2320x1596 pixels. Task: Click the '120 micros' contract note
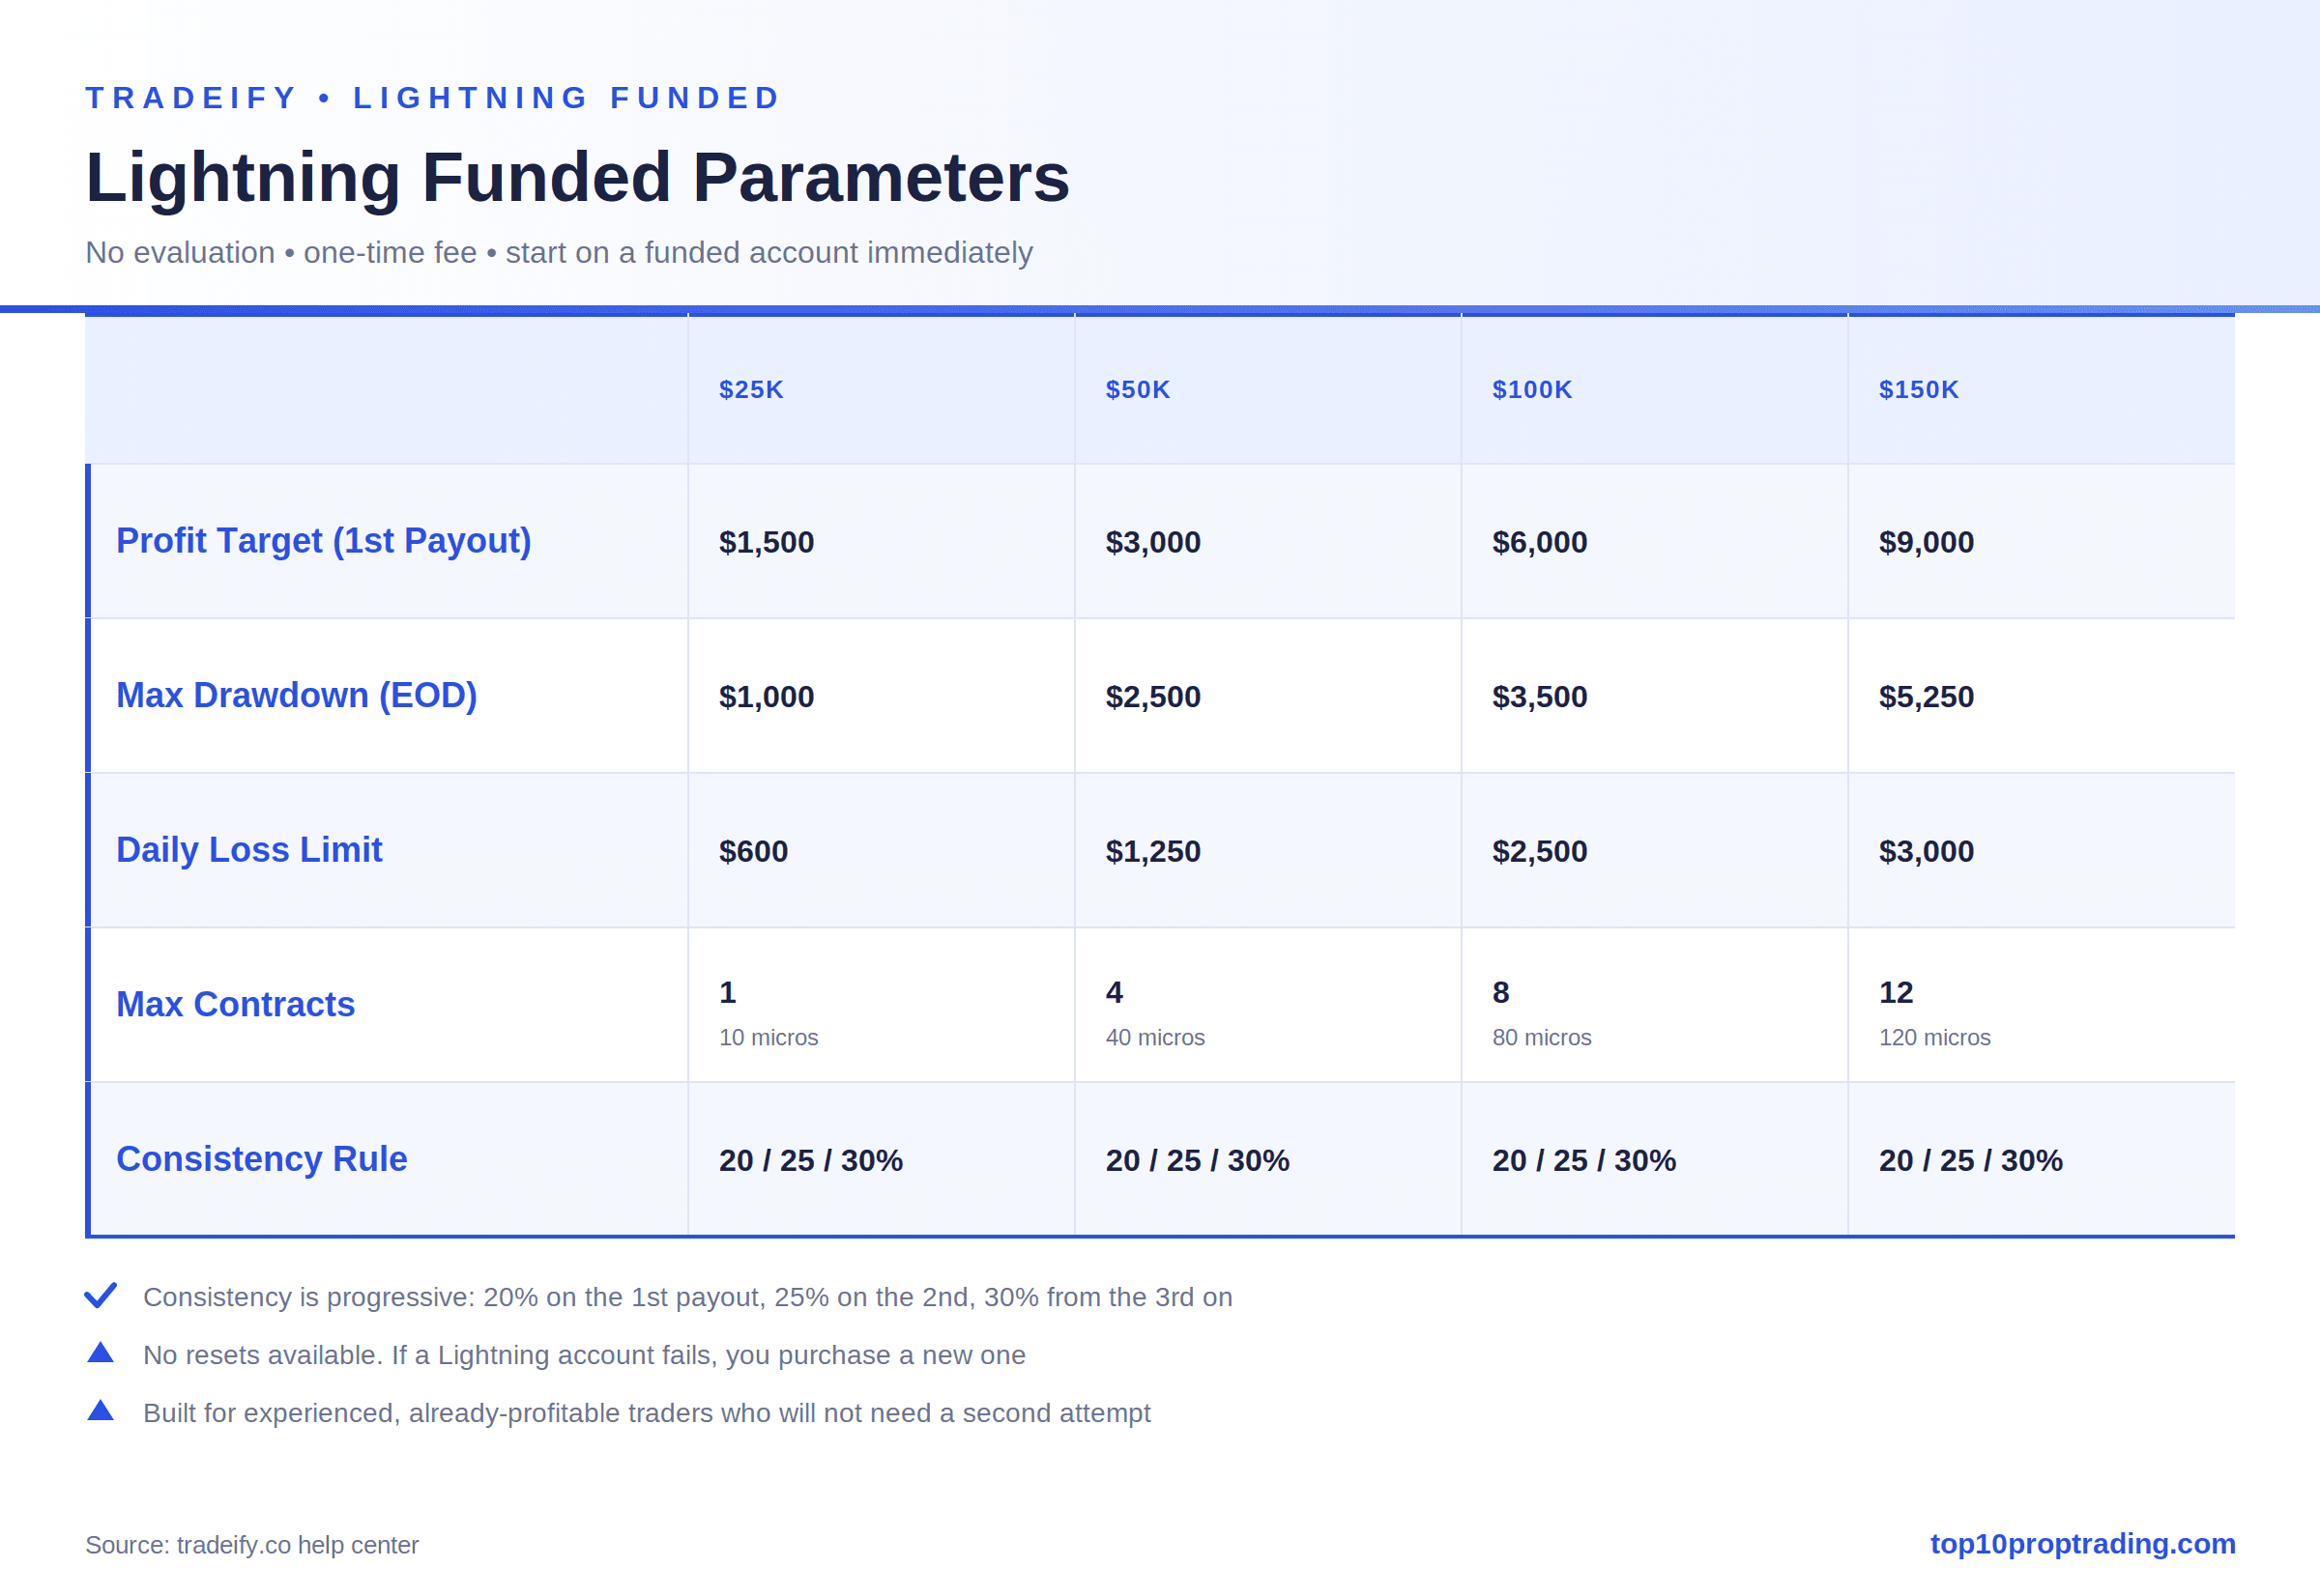point(1935,1038)
